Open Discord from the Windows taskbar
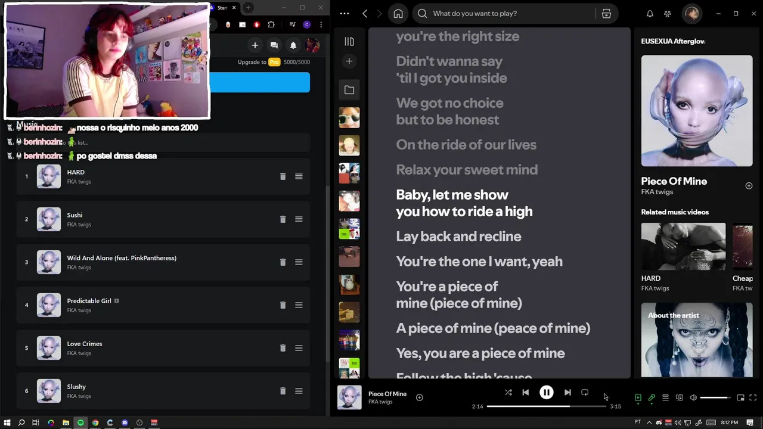 coord(125,422)
